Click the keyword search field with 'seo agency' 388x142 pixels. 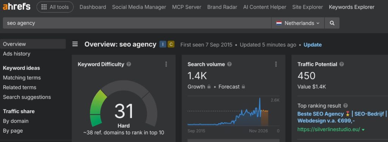click(137, 23)
